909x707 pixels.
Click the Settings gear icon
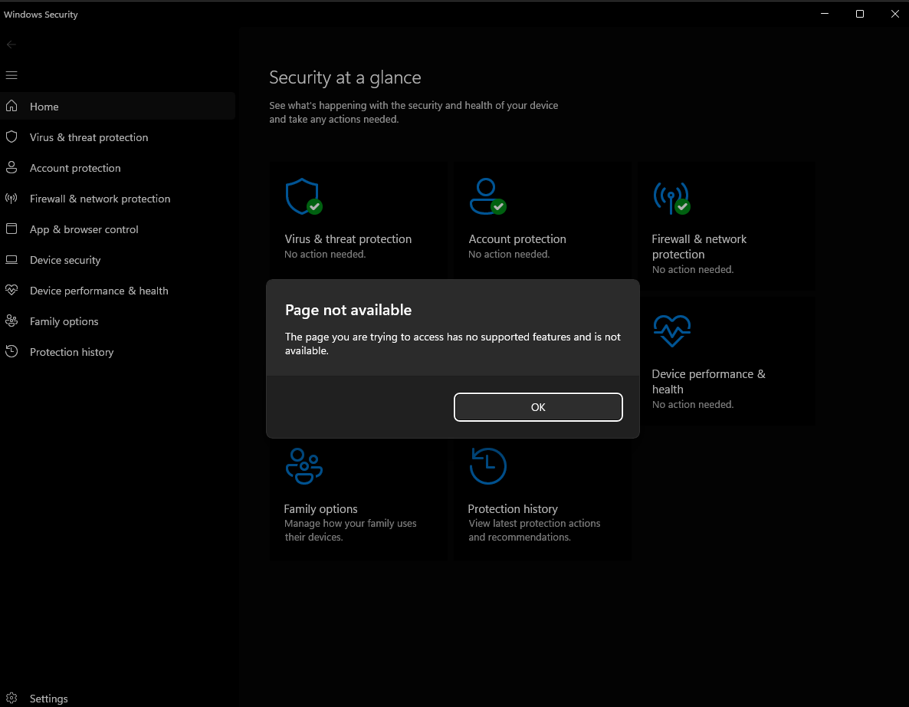[11, 699]
